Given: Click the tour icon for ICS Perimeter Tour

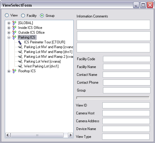Looking at the screenshot, I should point(20,42).
